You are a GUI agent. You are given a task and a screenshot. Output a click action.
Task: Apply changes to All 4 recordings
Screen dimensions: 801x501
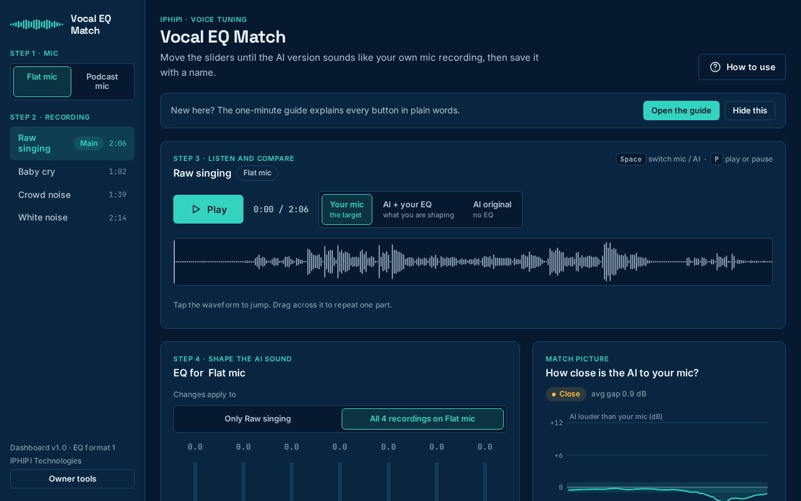click(422, 419)
